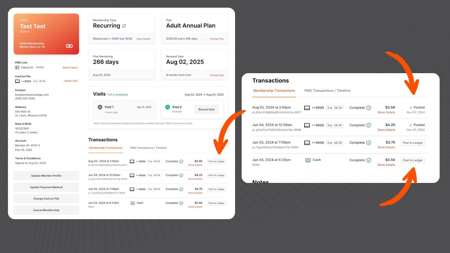This screenshot has height=253, width=450.
Task: Click the orange Test Test membership card
Action: pos(46,34)
